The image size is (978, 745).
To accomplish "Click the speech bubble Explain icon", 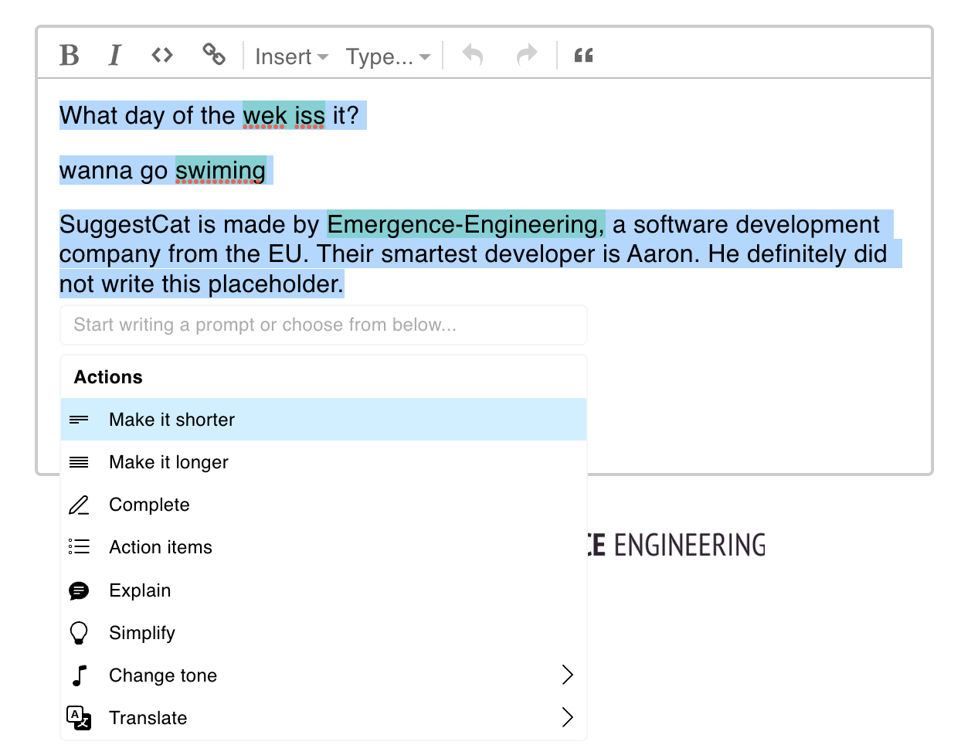I will (x=79, y=590).
